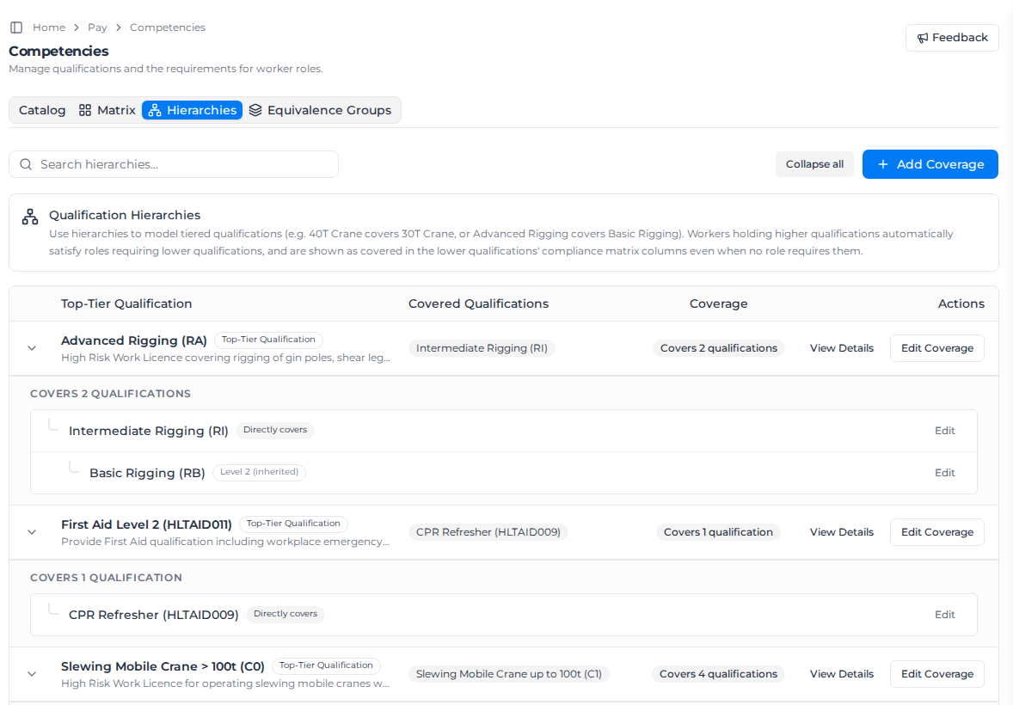Click the Hierarchies tree icon in tab
Viewport: 1013px width, 705px height.
(x=155, y=111)
